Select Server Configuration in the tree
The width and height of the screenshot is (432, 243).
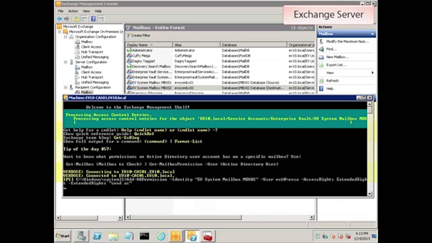(91, 62)
